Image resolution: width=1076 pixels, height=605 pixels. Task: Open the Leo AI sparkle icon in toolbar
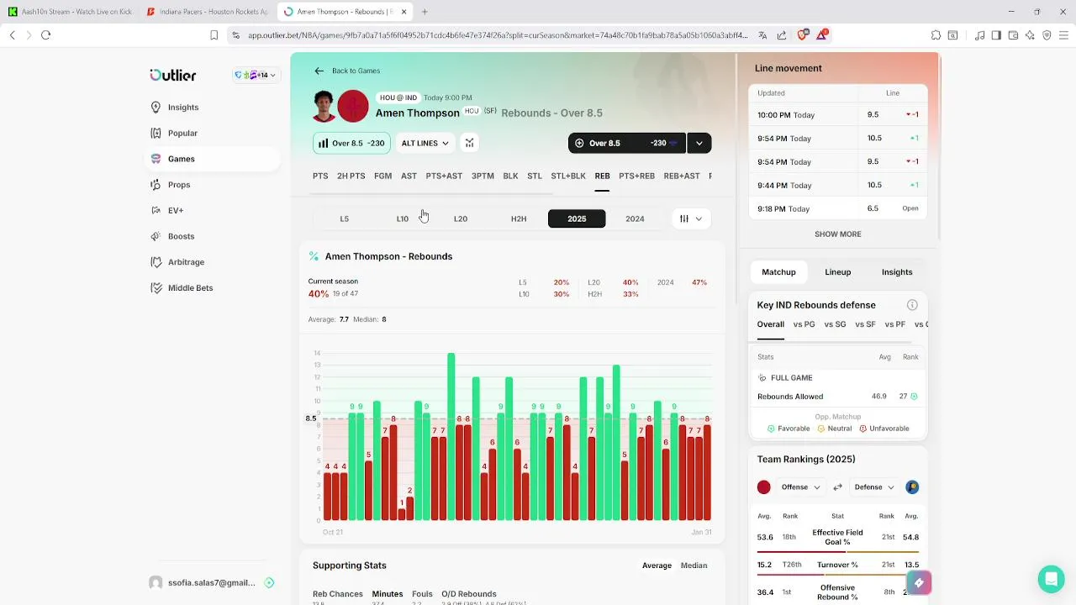click(1030, 35)
